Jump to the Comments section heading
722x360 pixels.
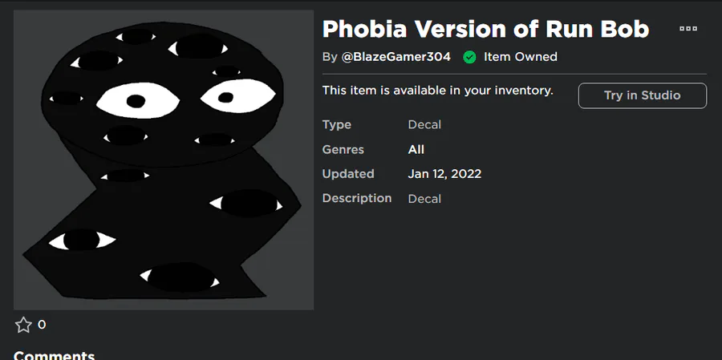coord(54,354)
